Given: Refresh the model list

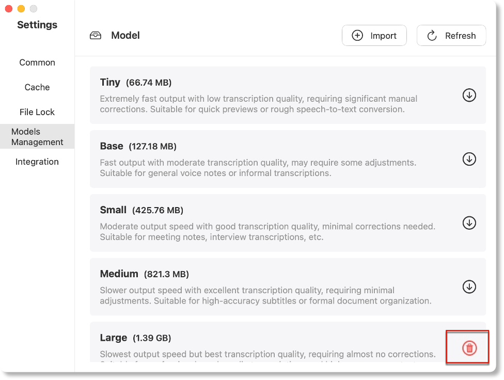Looking at the screenshot, I should 451,36.
